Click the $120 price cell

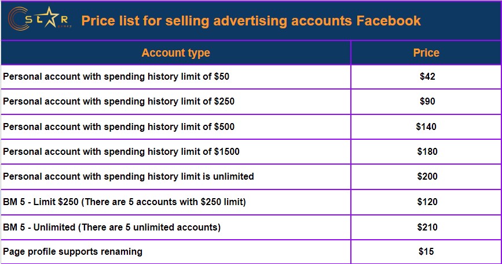pos(427,202)
